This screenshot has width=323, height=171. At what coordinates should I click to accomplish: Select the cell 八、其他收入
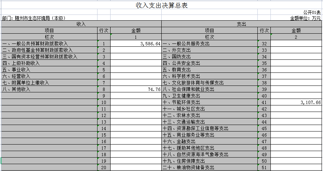coord(49,89)
